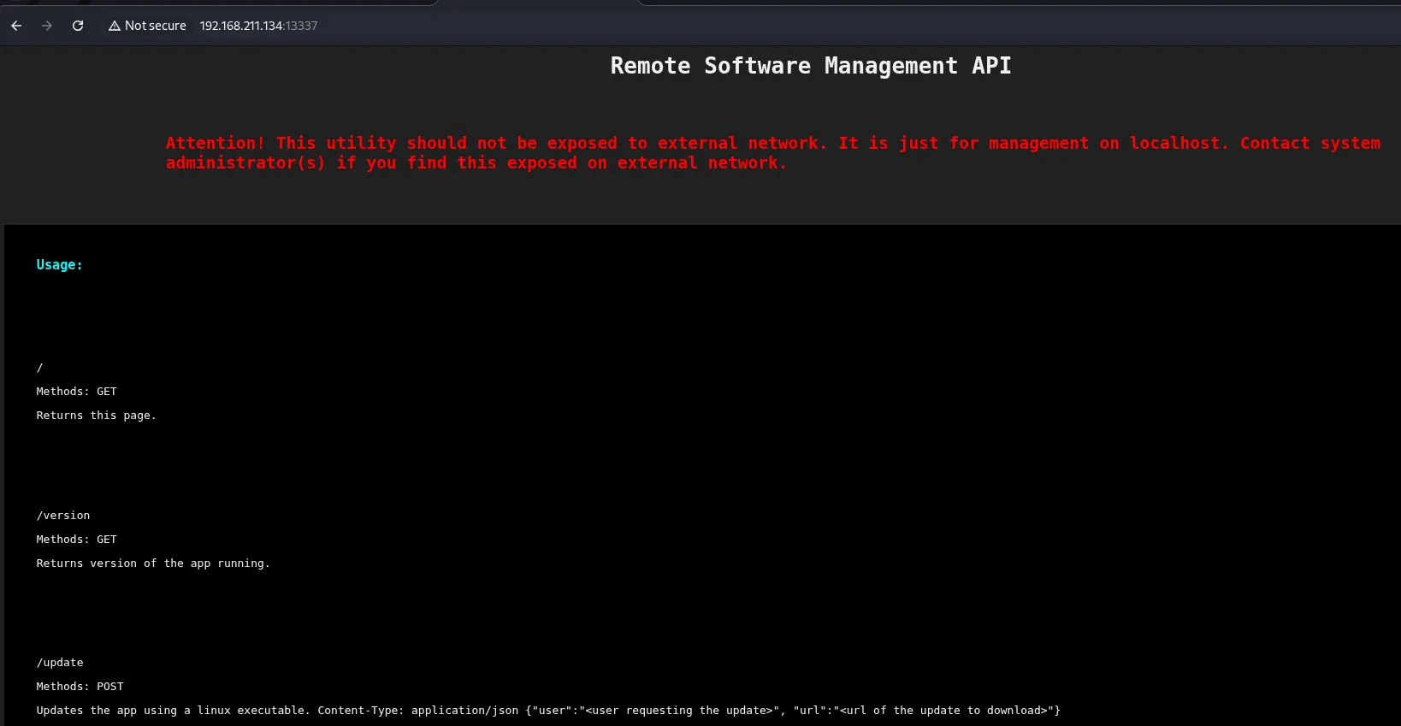Select Methods: GET under /version

click(x=77, y=540)
